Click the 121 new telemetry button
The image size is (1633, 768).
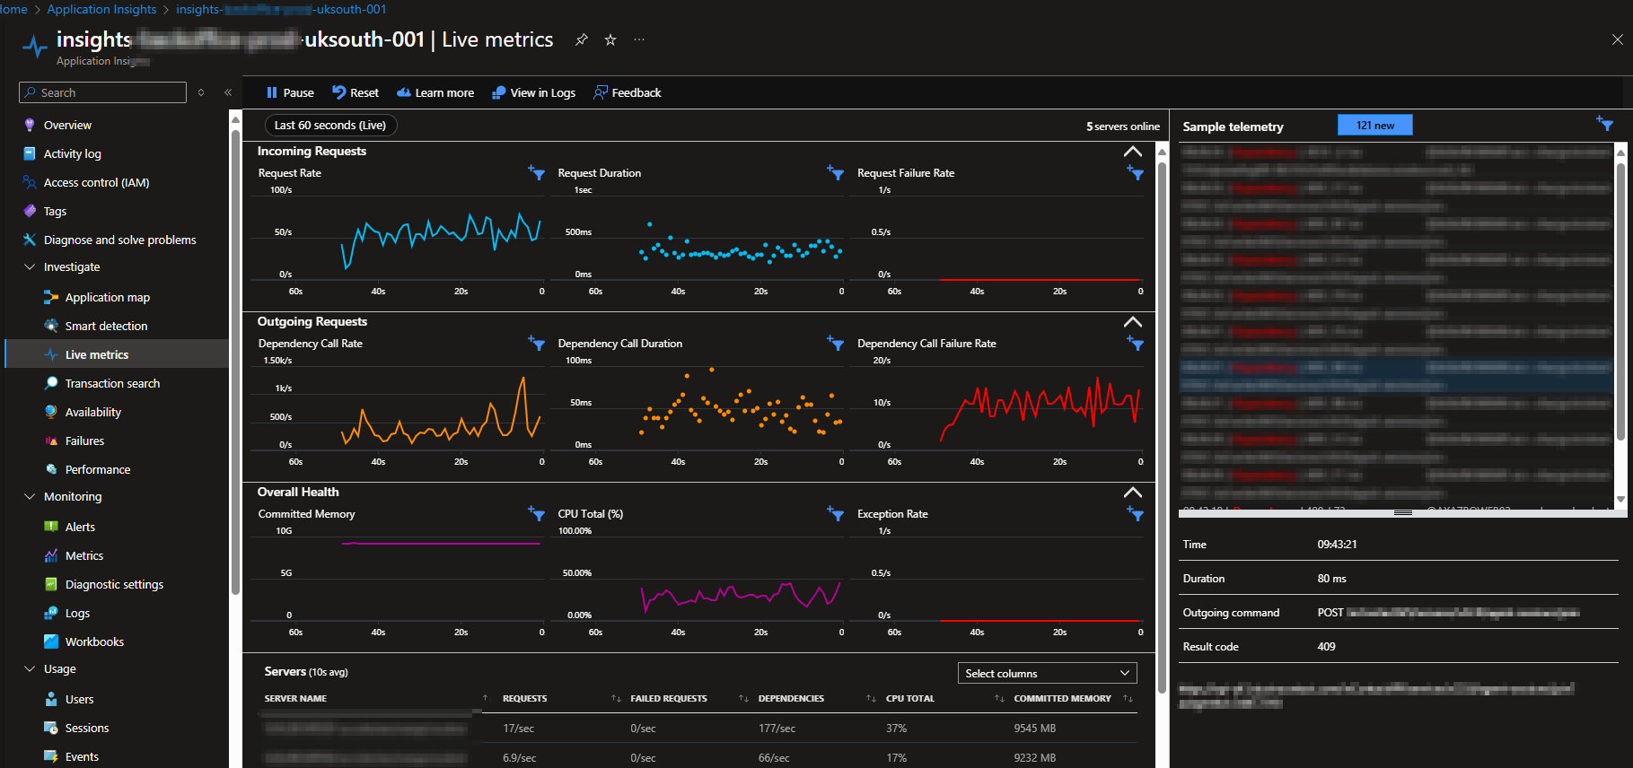tap(1374, 125)
